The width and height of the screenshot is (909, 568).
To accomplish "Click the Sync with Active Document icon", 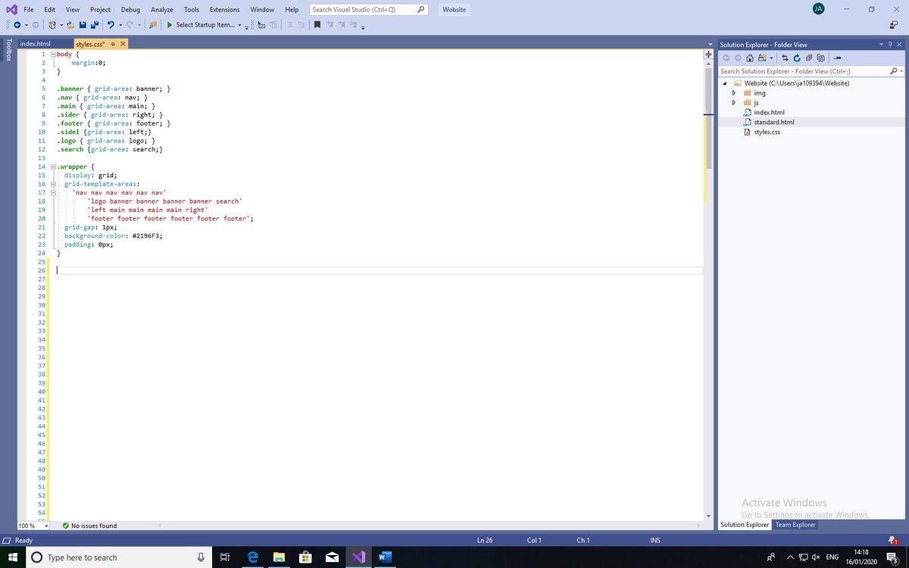I will coord(785,58).
